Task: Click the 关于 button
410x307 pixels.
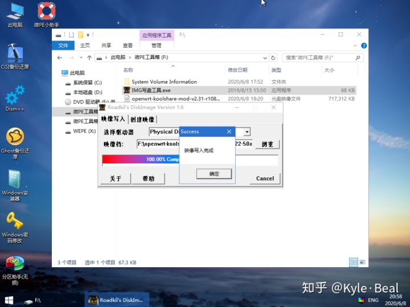Action: tap(115, 179)
